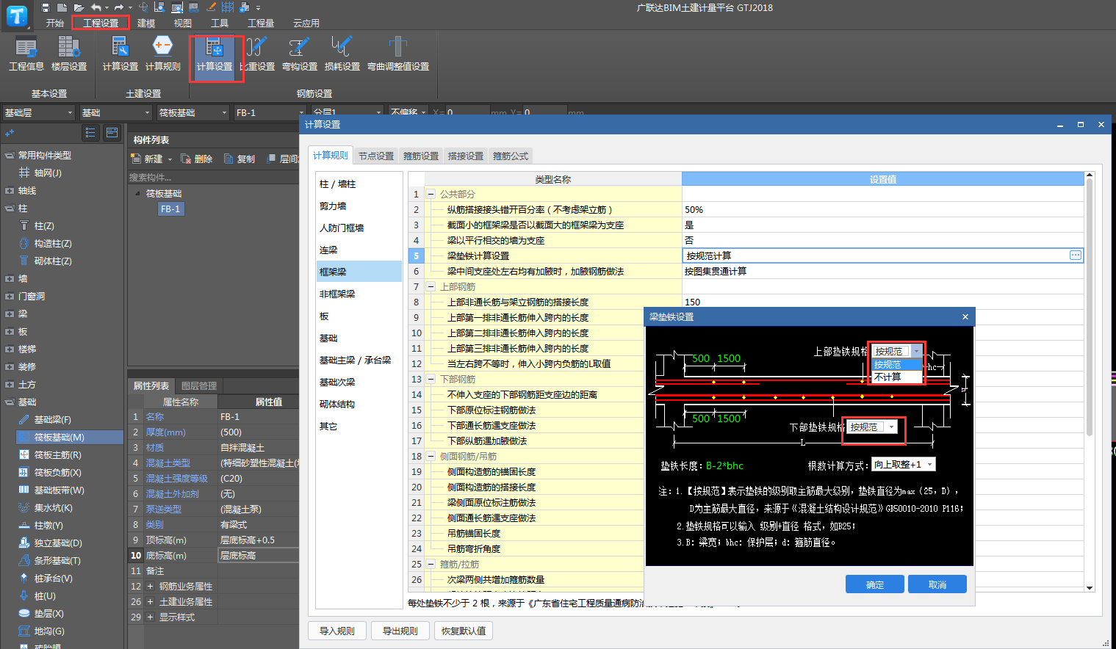Expand 墙 category in navigation tree
Viewport: 1116px width, 649px height.
pyautogui.click(x=9, y=278)
